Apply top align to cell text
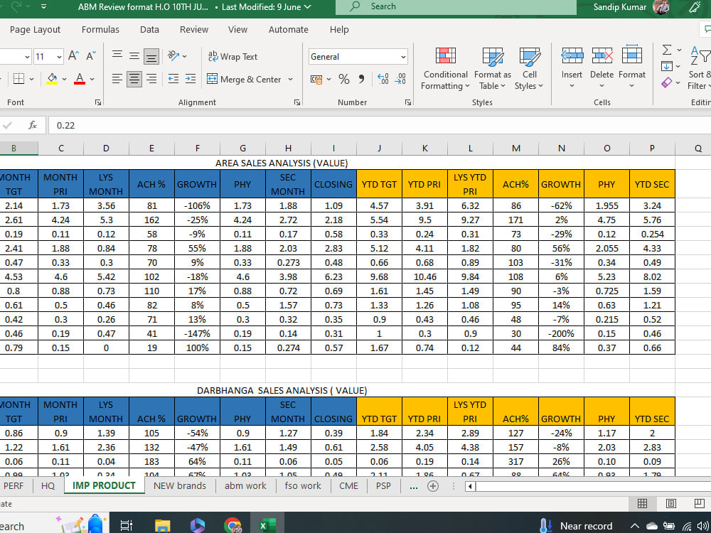The height and width of the screenshot is (533, 711). coord(117,55)
